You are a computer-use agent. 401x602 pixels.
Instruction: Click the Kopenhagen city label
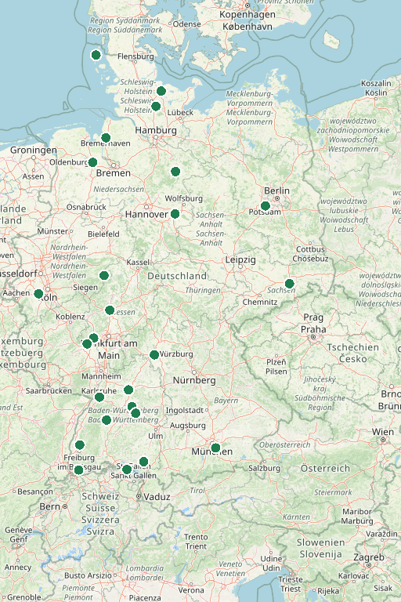pos(247,14)
